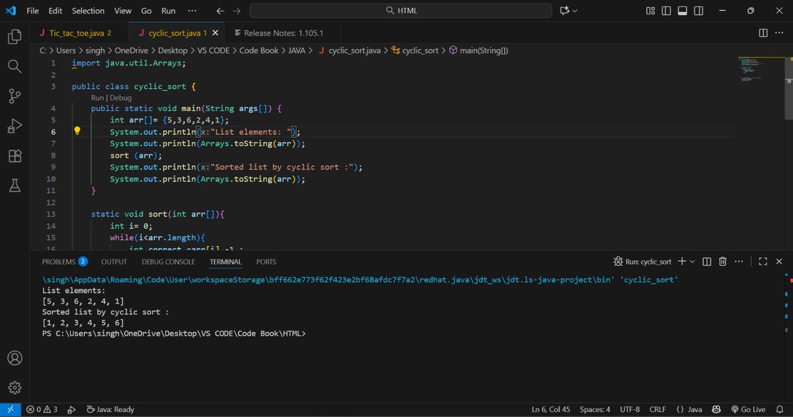
Task: Toggle the bottom Panel visibility
Action: [682, 11]
